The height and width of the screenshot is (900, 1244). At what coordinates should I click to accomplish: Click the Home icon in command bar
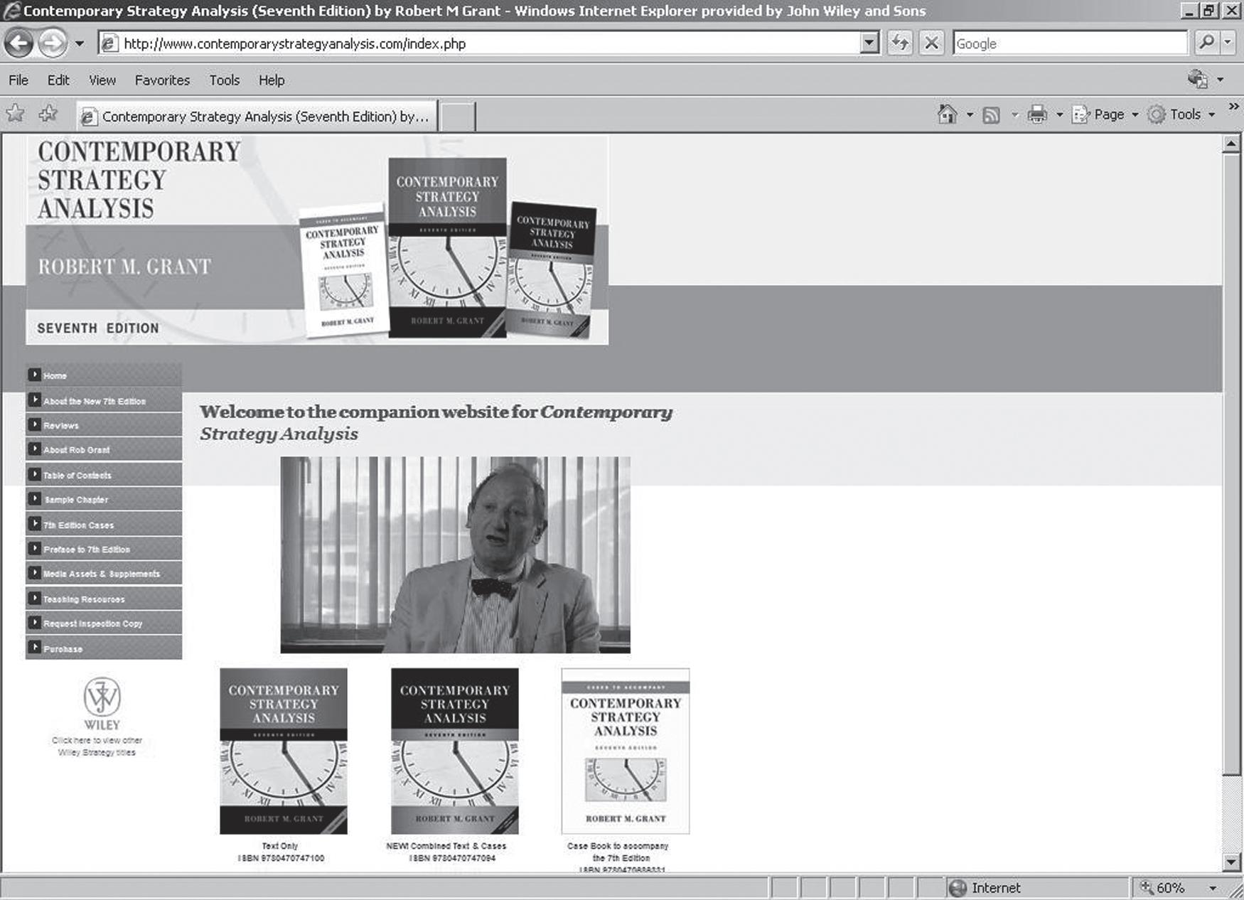(947, 114)
